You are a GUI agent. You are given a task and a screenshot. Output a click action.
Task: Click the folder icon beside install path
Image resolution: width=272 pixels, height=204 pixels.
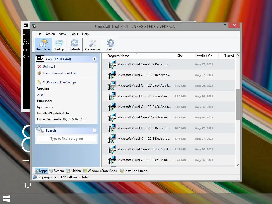pyautogui.click(x=39, y=82)
